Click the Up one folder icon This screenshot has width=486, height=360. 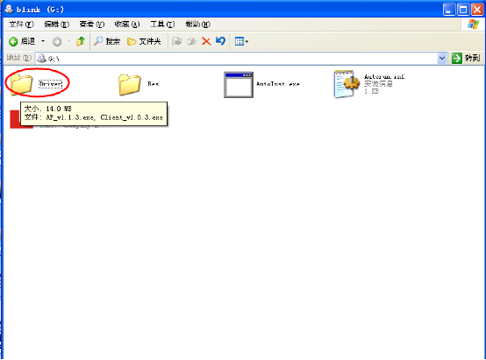(81, 41)
